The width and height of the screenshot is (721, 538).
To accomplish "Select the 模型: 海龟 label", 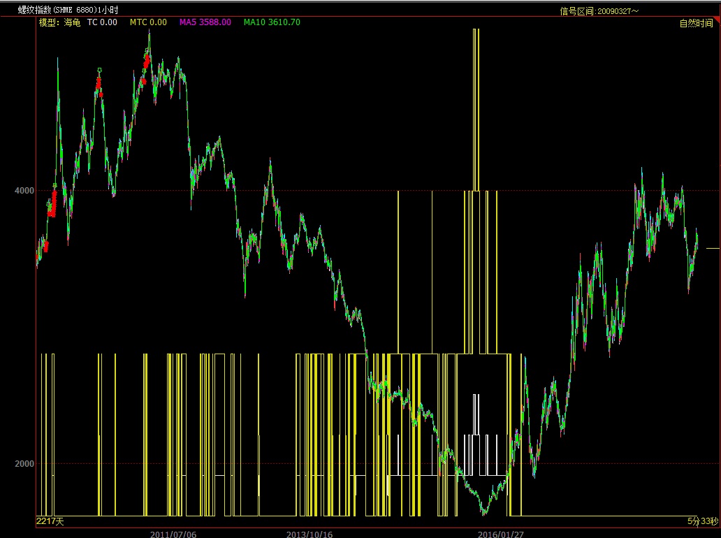I will click(60, 22).
